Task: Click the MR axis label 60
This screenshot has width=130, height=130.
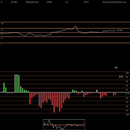Action: [127, 81]
